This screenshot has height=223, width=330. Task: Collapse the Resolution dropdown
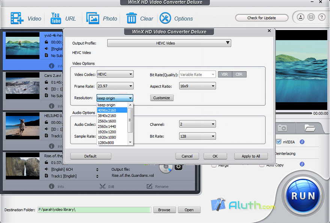(x=115, y=98)
